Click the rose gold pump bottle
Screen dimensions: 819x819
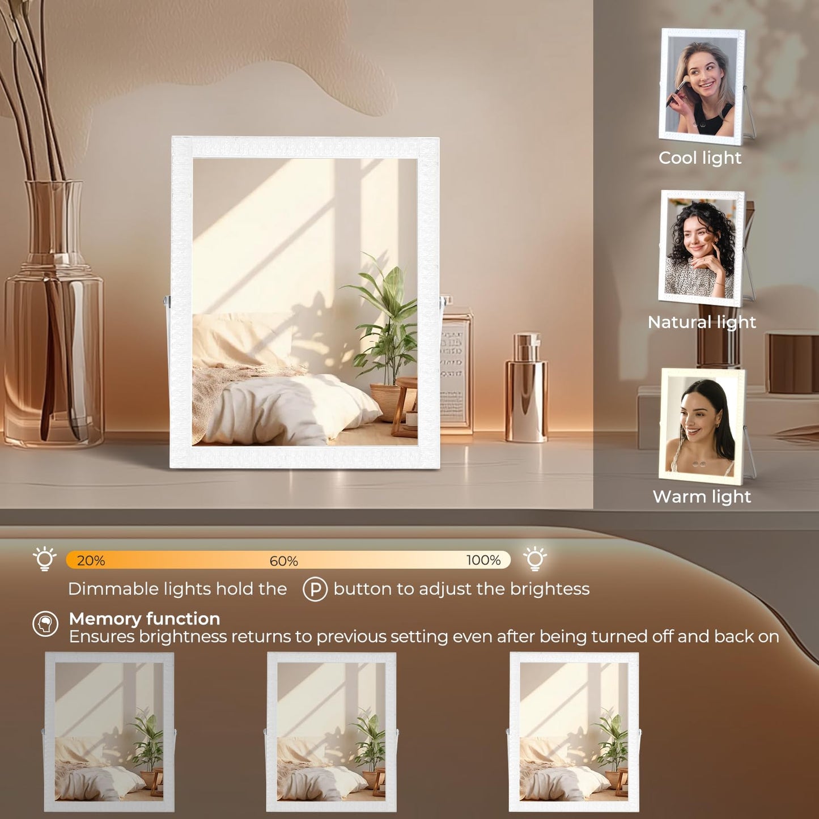tap(527, 387)
